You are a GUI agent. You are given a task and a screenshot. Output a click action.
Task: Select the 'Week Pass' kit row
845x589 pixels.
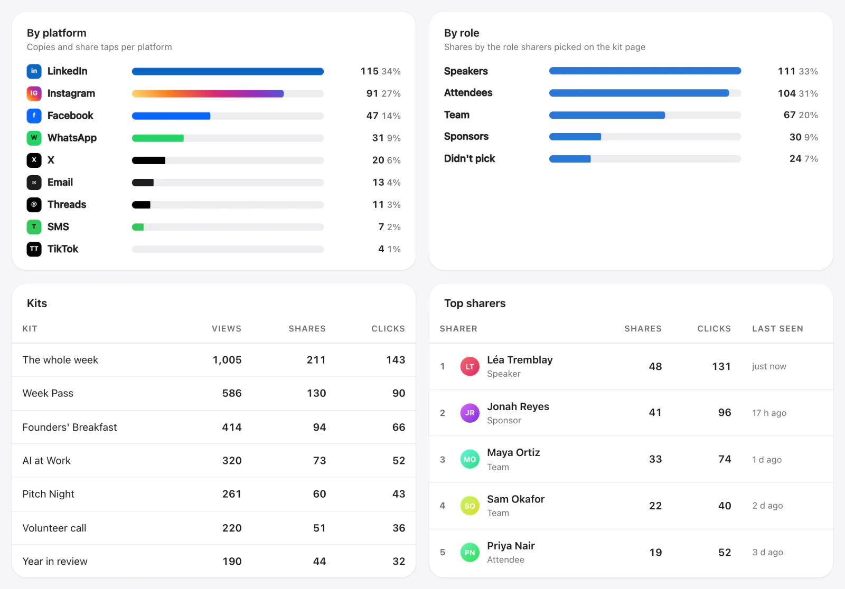point(214,393)
